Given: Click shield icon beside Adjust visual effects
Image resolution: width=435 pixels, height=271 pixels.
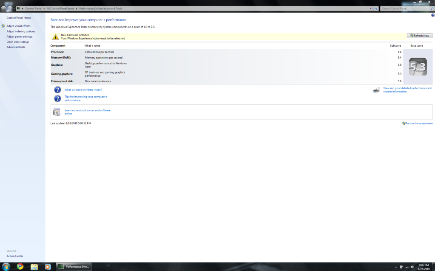Looking at the screenshot, I should pyautogui.click(x=3, y=26).
